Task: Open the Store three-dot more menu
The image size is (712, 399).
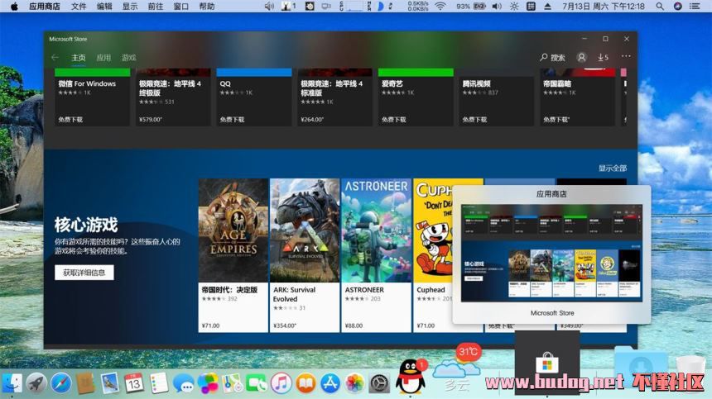Action: 626,56
